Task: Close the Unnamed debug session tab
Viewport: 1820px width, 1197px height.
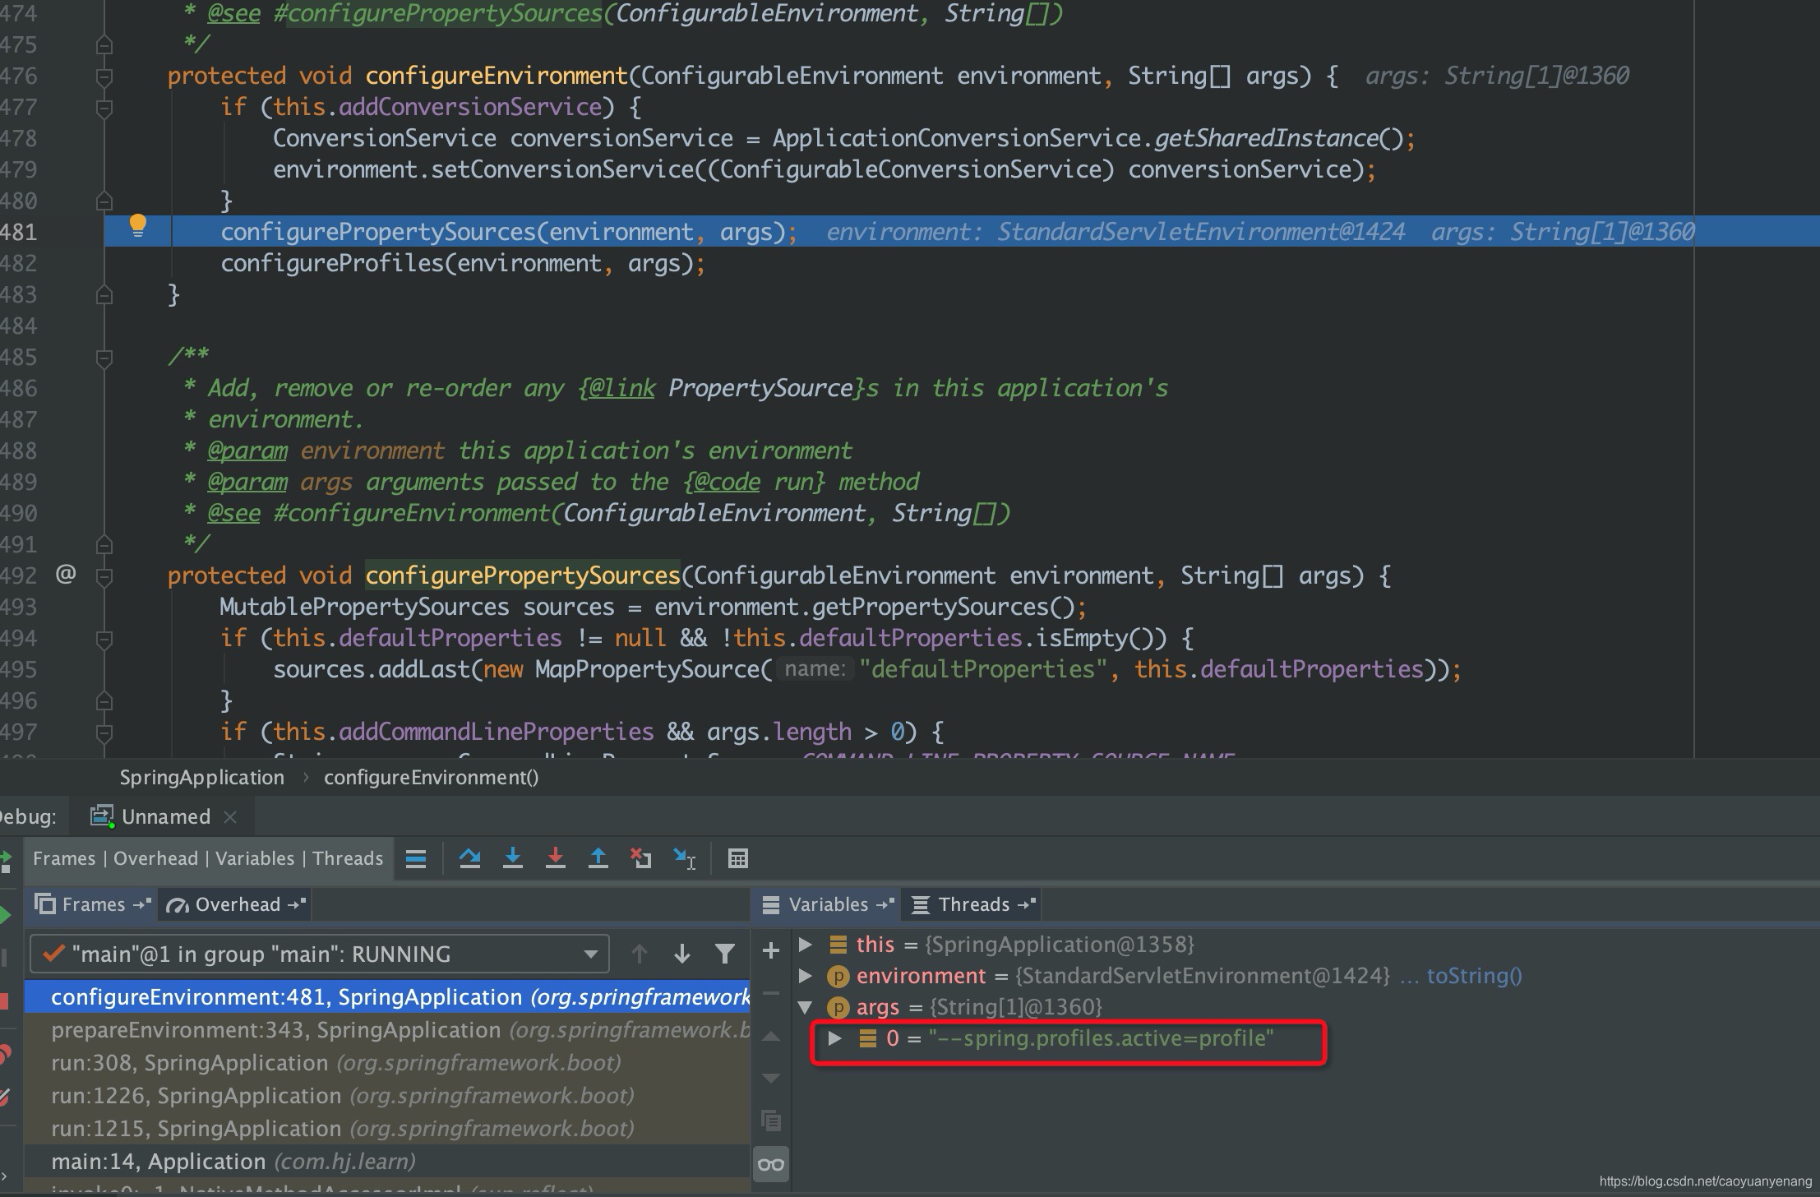Action: coord(230,816)
